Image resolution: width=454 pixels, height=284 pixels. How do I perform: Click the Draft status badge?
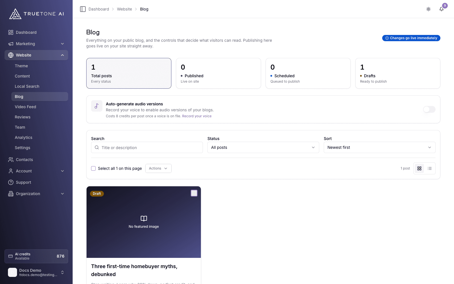pyautogui.click(x=97, y=194)
